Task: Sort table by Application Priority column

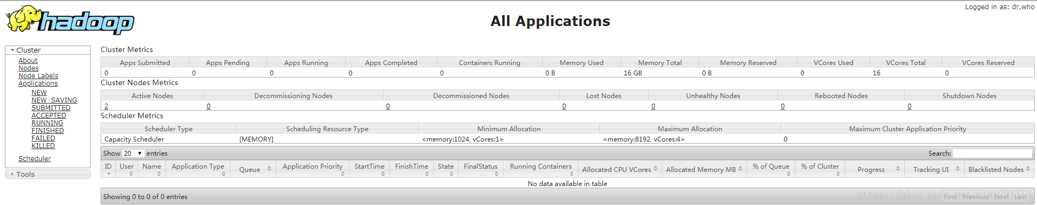Action: [x=313, y=169]
